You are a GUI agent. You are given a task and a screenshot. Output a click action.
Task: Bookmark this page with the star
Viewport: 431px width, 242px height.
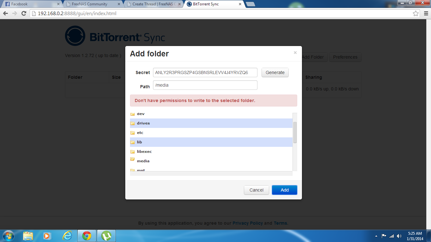point(416,14)
